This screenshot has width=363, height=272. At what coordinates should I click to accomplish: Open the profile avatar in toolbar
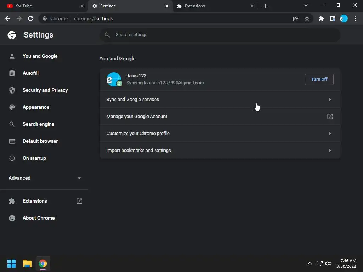tap(344, 18)
